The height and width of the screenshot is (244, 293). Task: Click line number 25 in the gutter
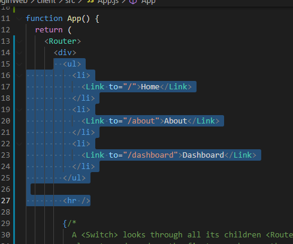(x=5, y=178)
